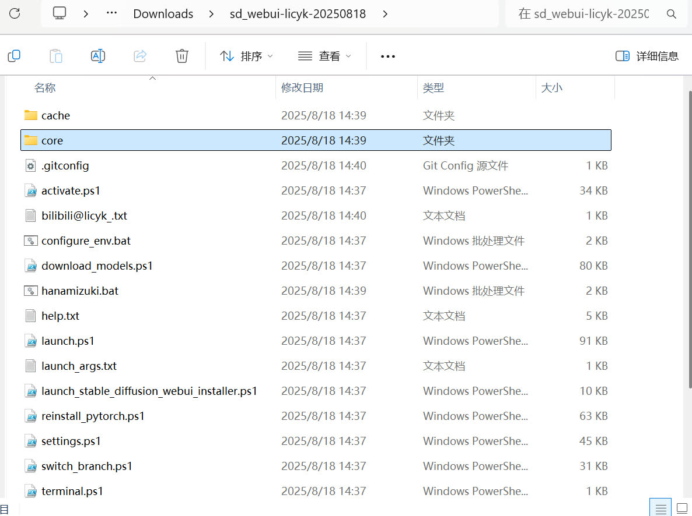Select the file name bilibili@licyk_.txt
The width and height of the screenshot is (692, 516).
[x=84, y=216]
